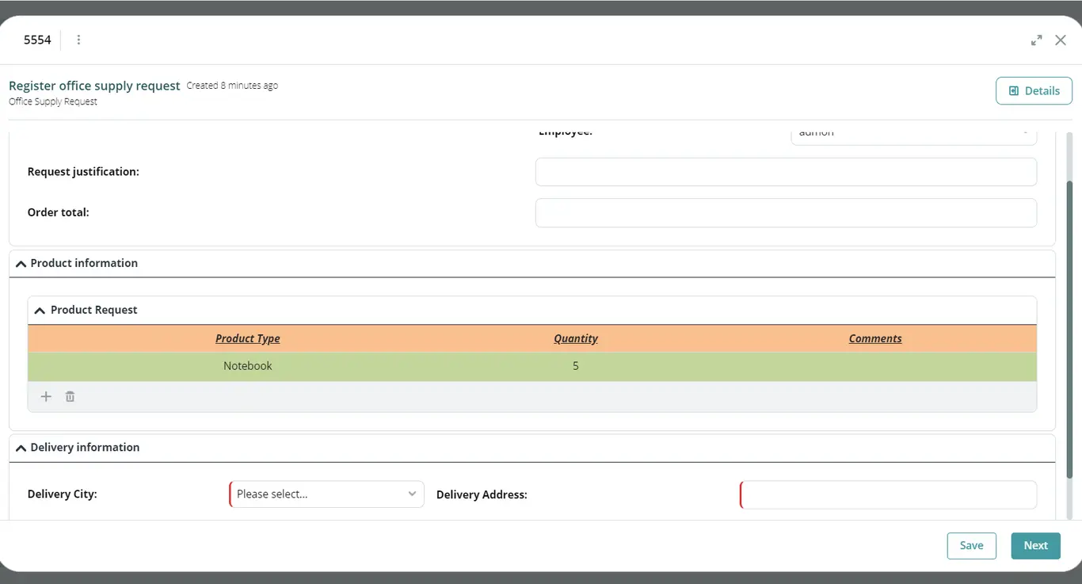Collapse the Product information section

pos(21,264)
